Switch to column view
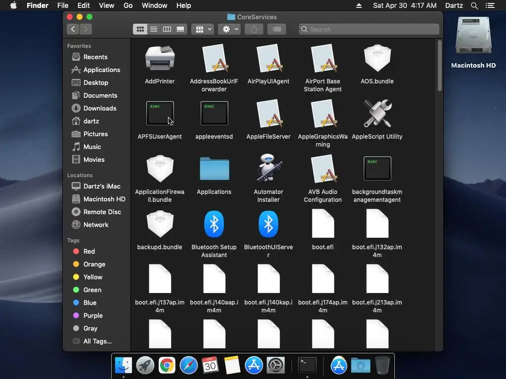This screenshot has height=379, width=506. (x=167, y=29)
